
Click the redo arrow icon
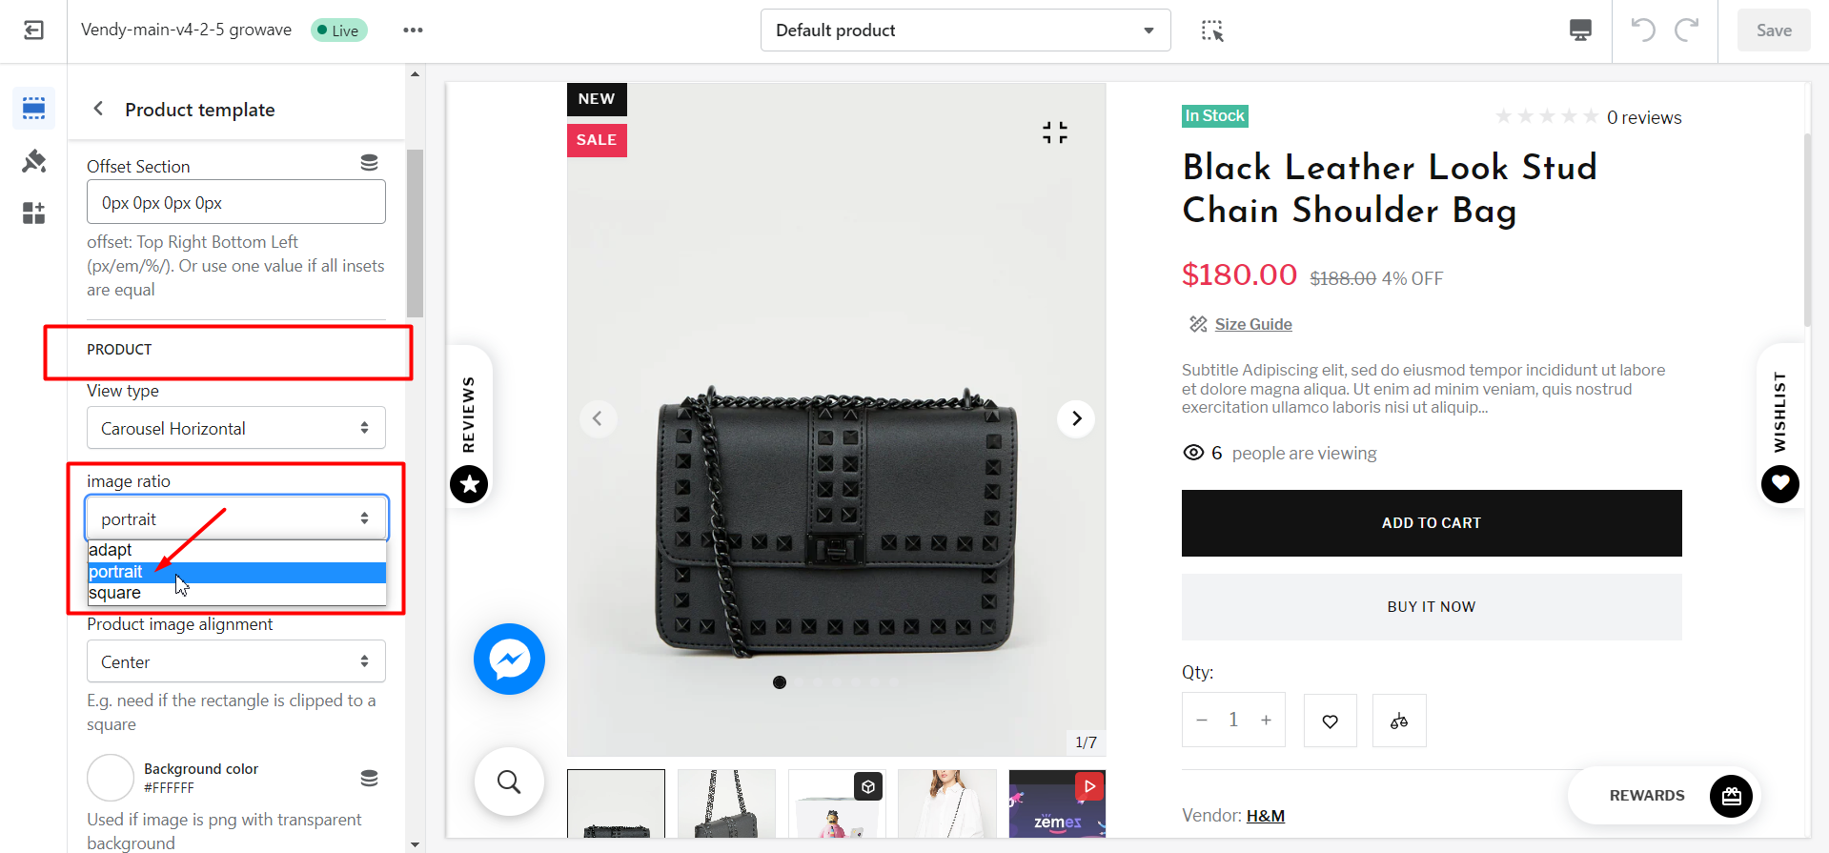pos(1687,30)
